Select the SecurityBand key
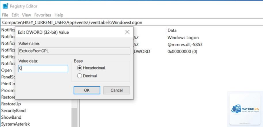Image resolution: width=263 pixels, height=127 pixels. (x=14, y=111)
